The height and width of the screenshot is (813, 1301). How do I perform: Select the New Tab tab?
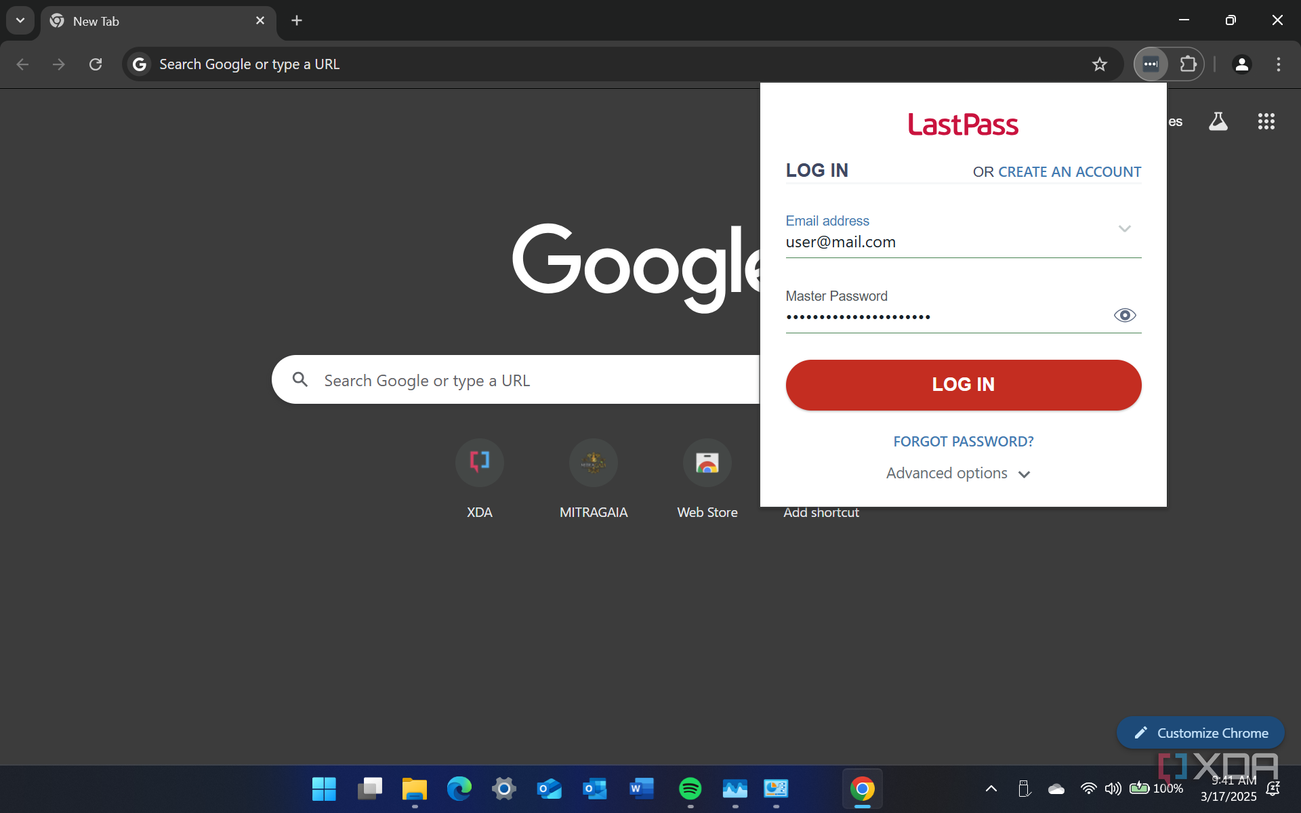pyautogui.click(x=159, y=21)
